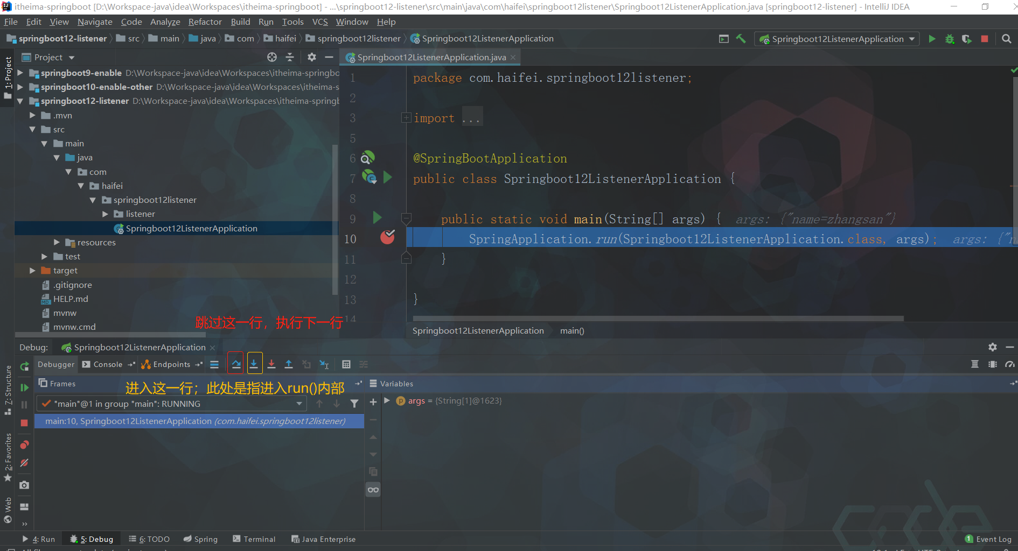Viewport: 1018px width, 551px height.
Task: Open the Terminal tool window
Action: pos(254,539)
